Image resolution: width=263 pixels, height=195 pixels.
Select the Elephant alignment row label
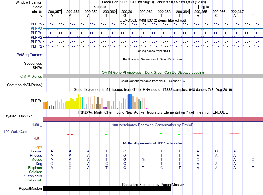coord(35,168)
